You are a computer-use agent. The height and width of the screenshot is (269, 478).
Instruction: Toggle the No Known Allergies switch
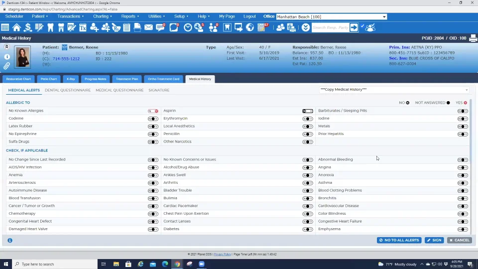[153, 111]
